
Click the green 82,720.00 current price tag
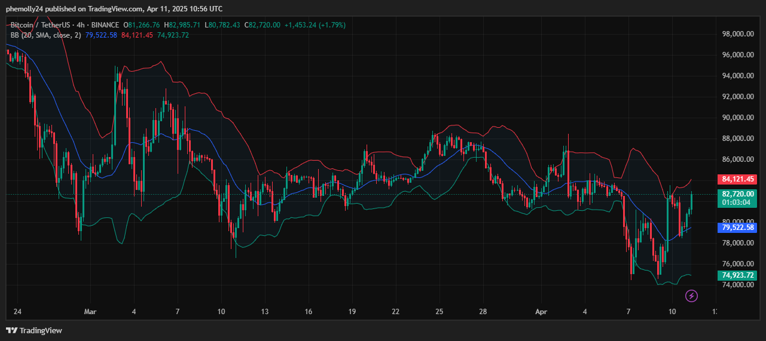tap(737, 194)
